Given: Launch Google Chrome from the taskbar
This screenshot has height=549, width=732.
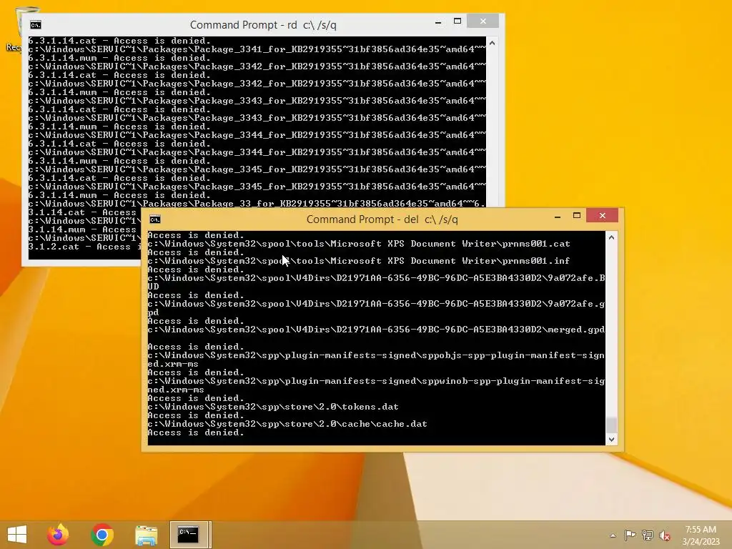Looking at the screenshot, I should (102, 535).
